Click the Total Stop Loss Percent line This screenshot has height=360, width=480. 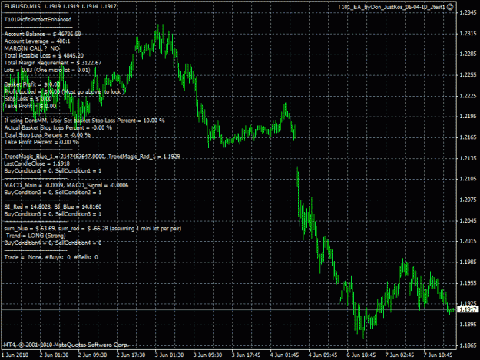(48, 135)
